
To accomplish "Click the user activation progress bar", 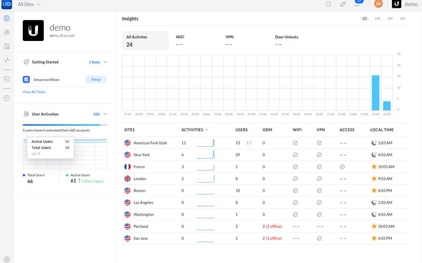I will point(65,125).
